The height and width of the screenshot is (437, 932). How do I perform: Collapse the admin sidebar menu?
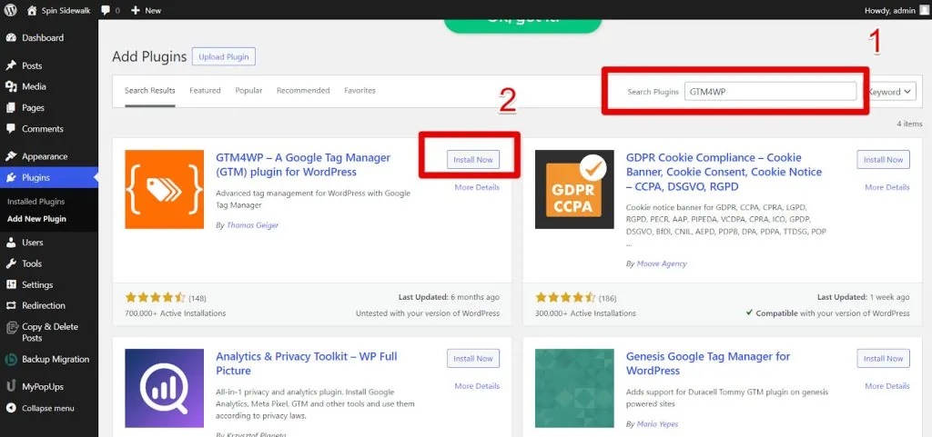(x=47, y=408)
